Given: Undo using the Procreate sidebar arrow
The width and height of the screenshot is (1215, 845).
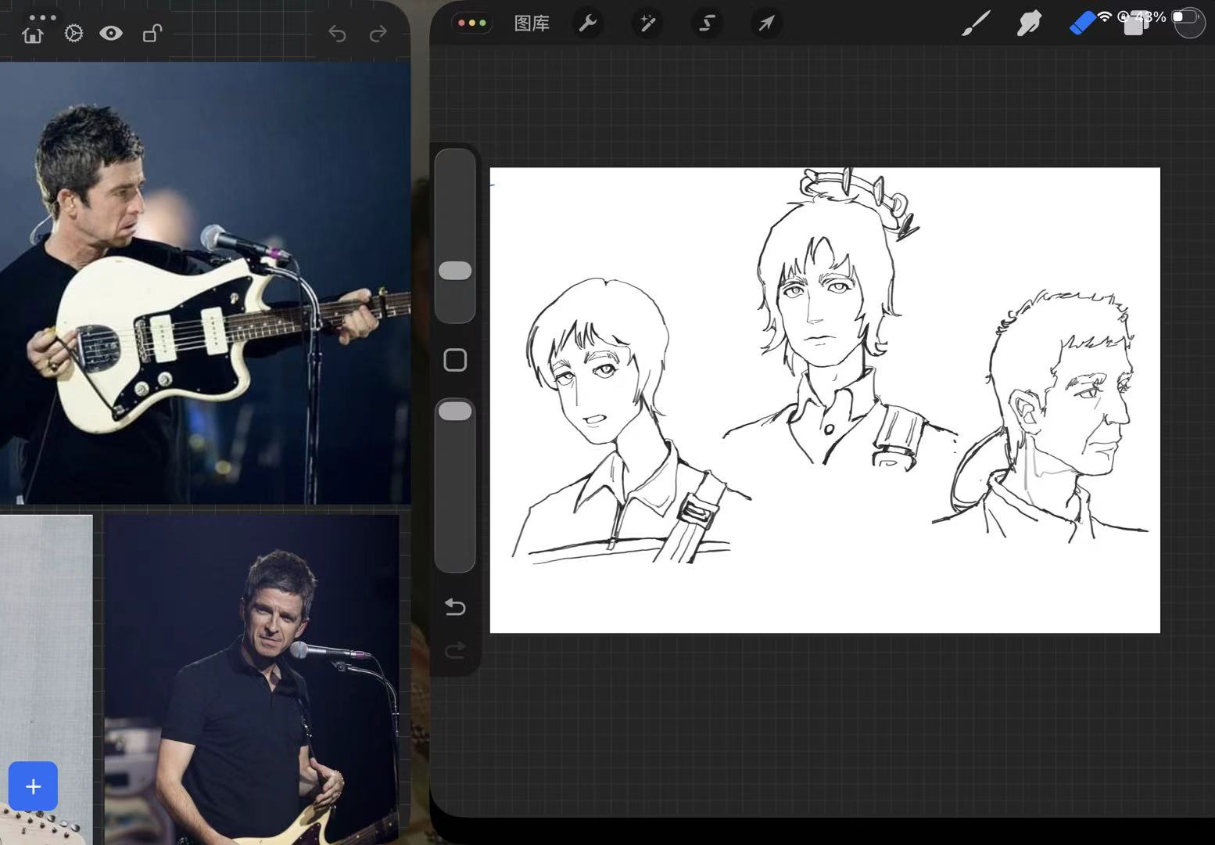Looking at the screenshot, I should point(455,607).
